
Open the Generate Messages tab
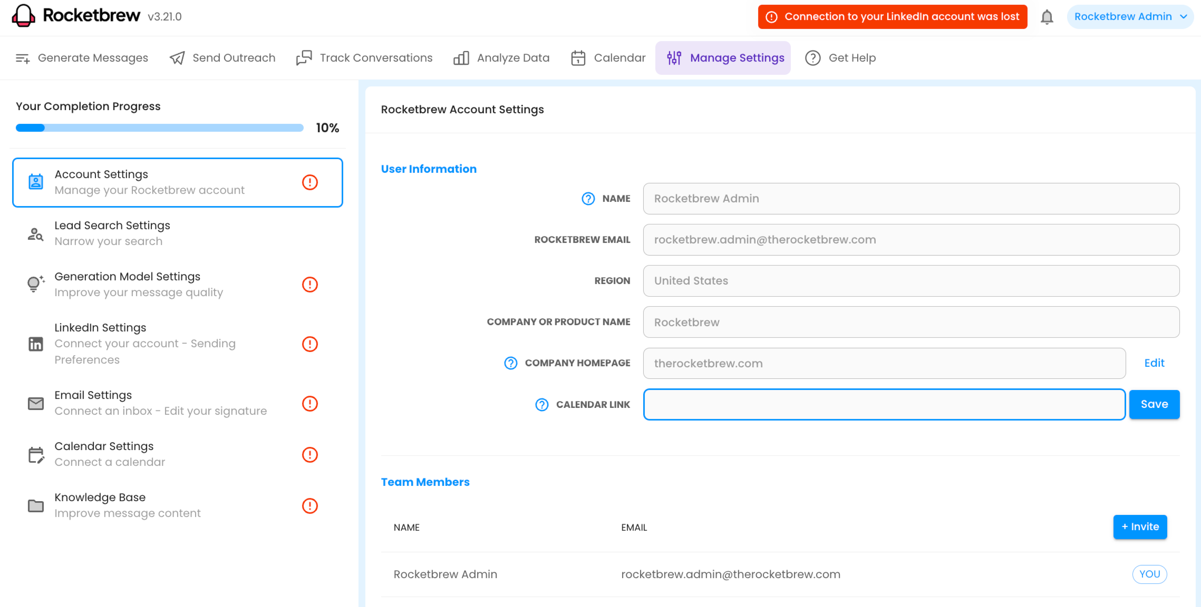point(81,58)
